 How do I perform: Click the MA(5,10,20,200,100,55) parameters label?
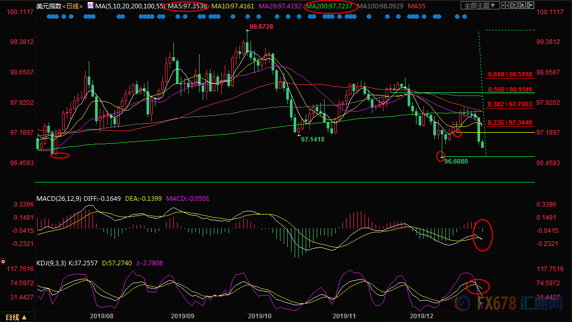click(x=130, y=6)
